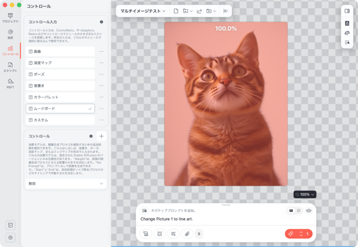Open the マルチイメージテスト project dropdown
358x247 pixels.
143,11
